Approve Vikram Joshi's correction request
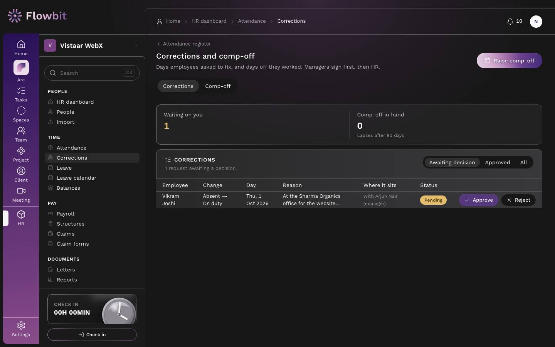Viewport: 555px width, 347px height. click(479, 200)
